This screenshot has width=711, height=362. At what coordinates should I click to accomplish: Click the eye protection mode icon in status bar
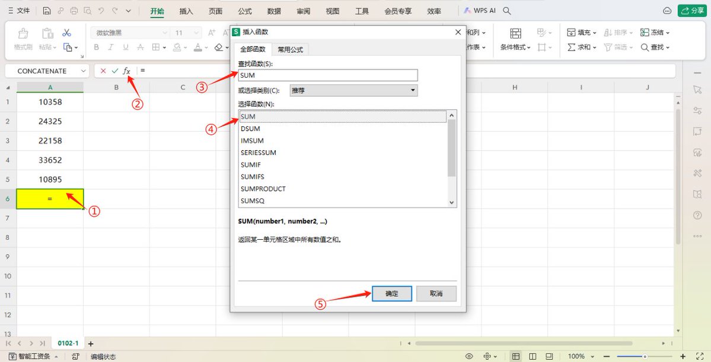tap(469, 357)
